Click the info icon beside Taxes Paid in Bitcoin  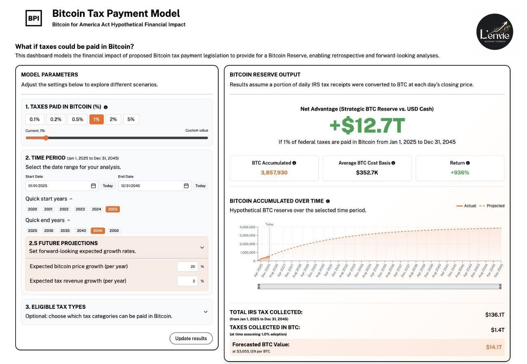[x=106, y=107]
